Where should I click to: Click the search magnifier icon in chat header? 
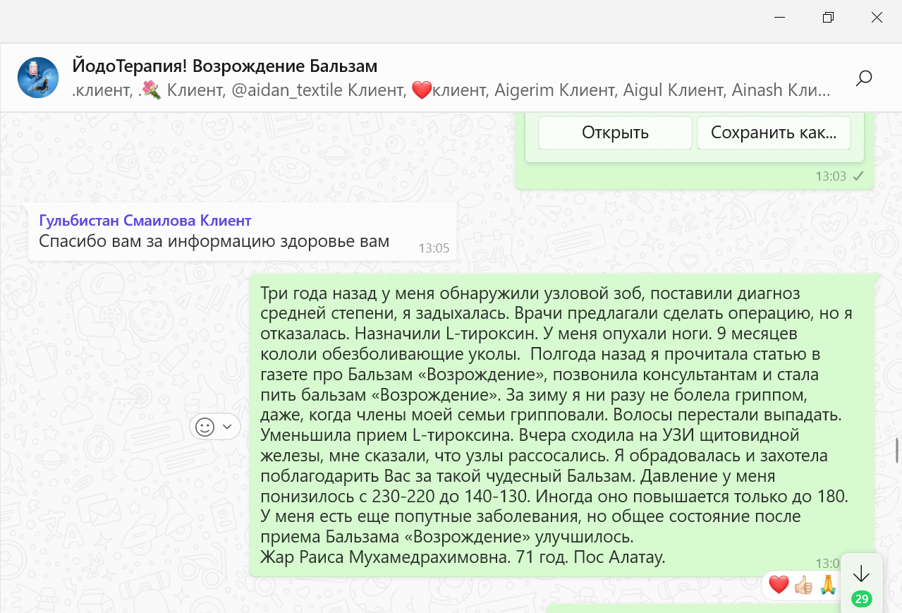pyautogui.click(x=863, y=78)
